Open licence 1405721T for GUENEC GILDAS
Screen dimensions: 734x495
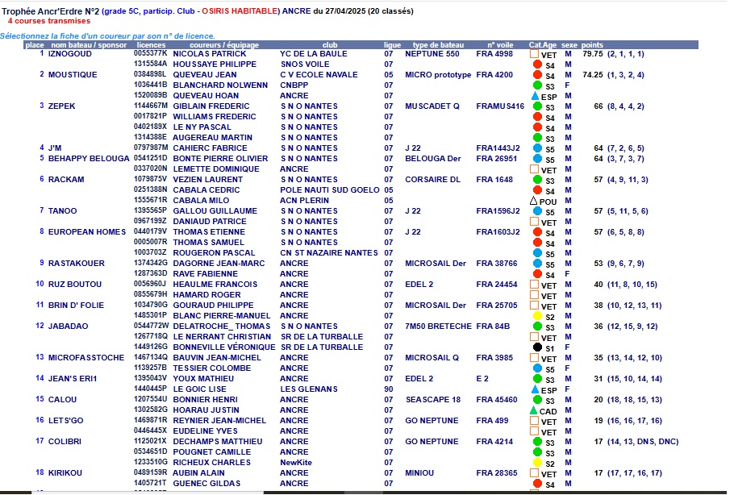(x=150, y=483)
